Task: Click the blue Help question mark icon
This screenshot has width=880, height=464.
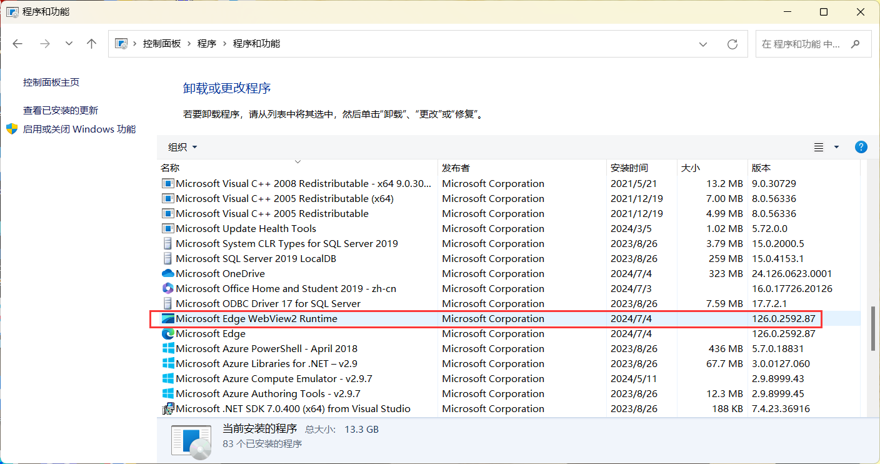Action: [x=861, y=147]
